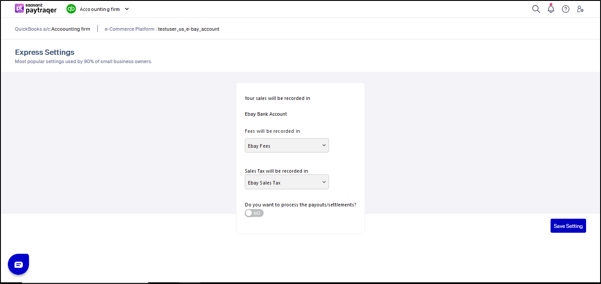This screenshot has width=601, height=284.
Task: Click the 'Fees will be recorded in' label
Action: tap(272, 131)
